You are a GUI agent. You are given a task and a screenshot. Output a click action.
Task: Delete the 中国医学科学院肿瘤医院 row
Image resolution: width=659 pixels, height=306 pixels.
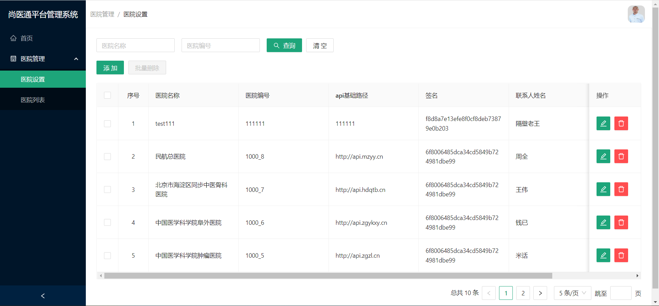coord(621,255)
